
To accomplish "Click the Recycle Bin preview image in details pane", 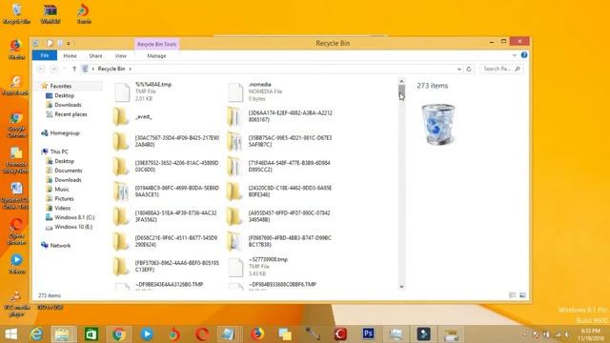I will point(437,124).
